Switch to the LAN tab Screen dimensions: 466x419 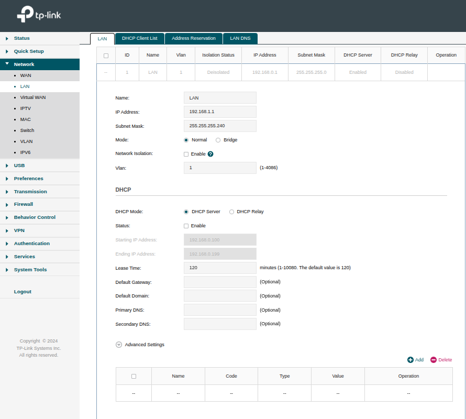(x=102, y=39)
